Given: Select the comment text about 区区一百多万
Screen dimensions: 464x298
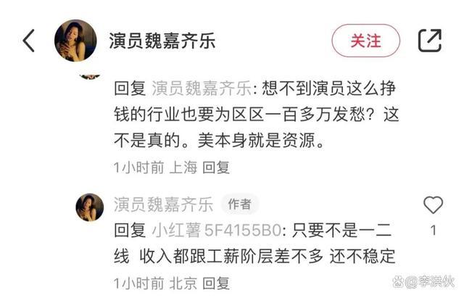Looking at the screenshot, I should point(256,115).
